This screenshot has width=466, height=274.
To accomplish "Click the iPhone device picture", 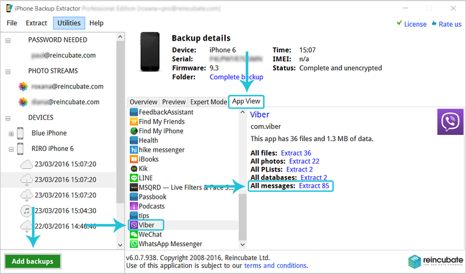I will click(150, 52).
